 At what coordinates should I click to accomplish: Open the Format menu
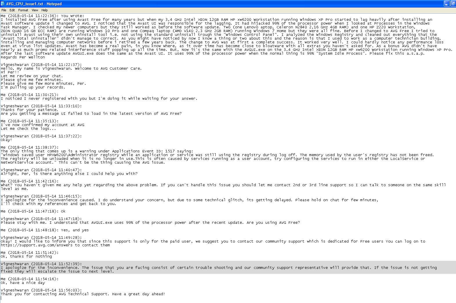coord(23,10)
